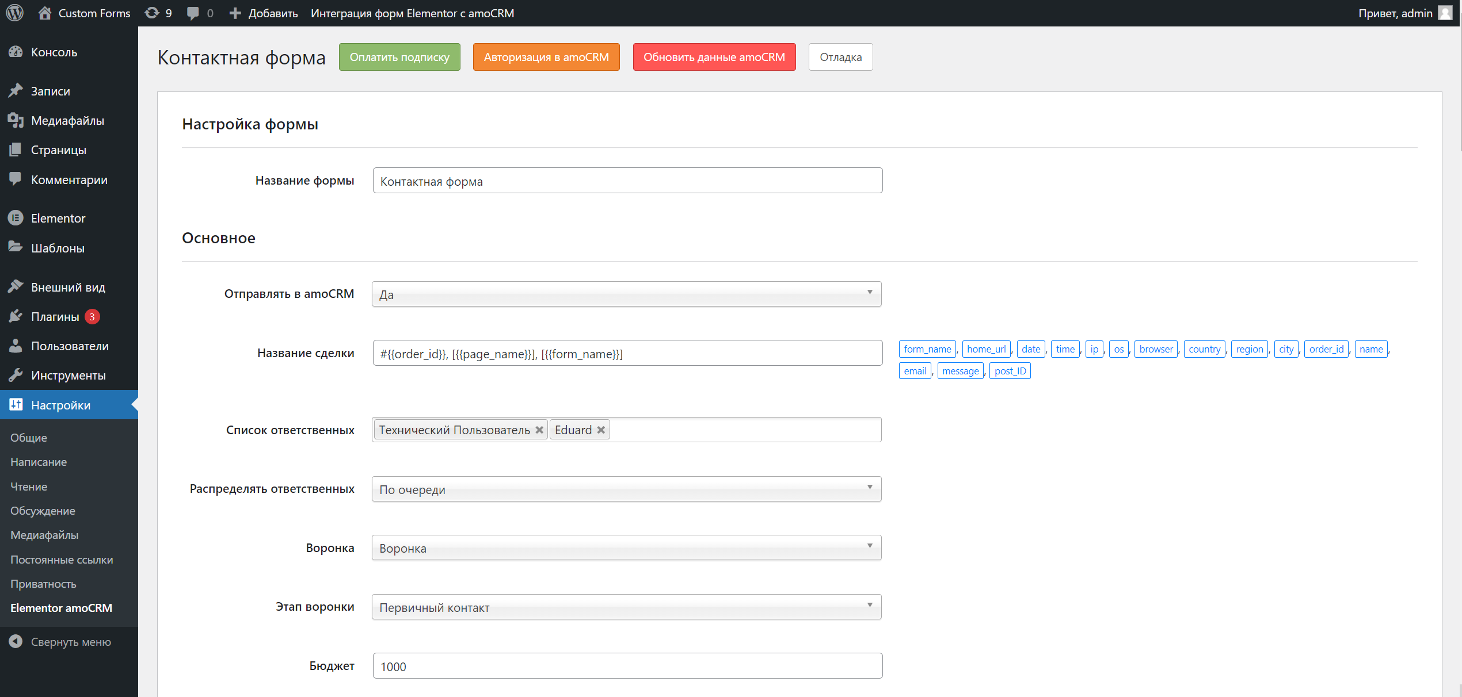Click the plus icon next to Добавить
This screenshot has height=697, width=1462.
235,13
